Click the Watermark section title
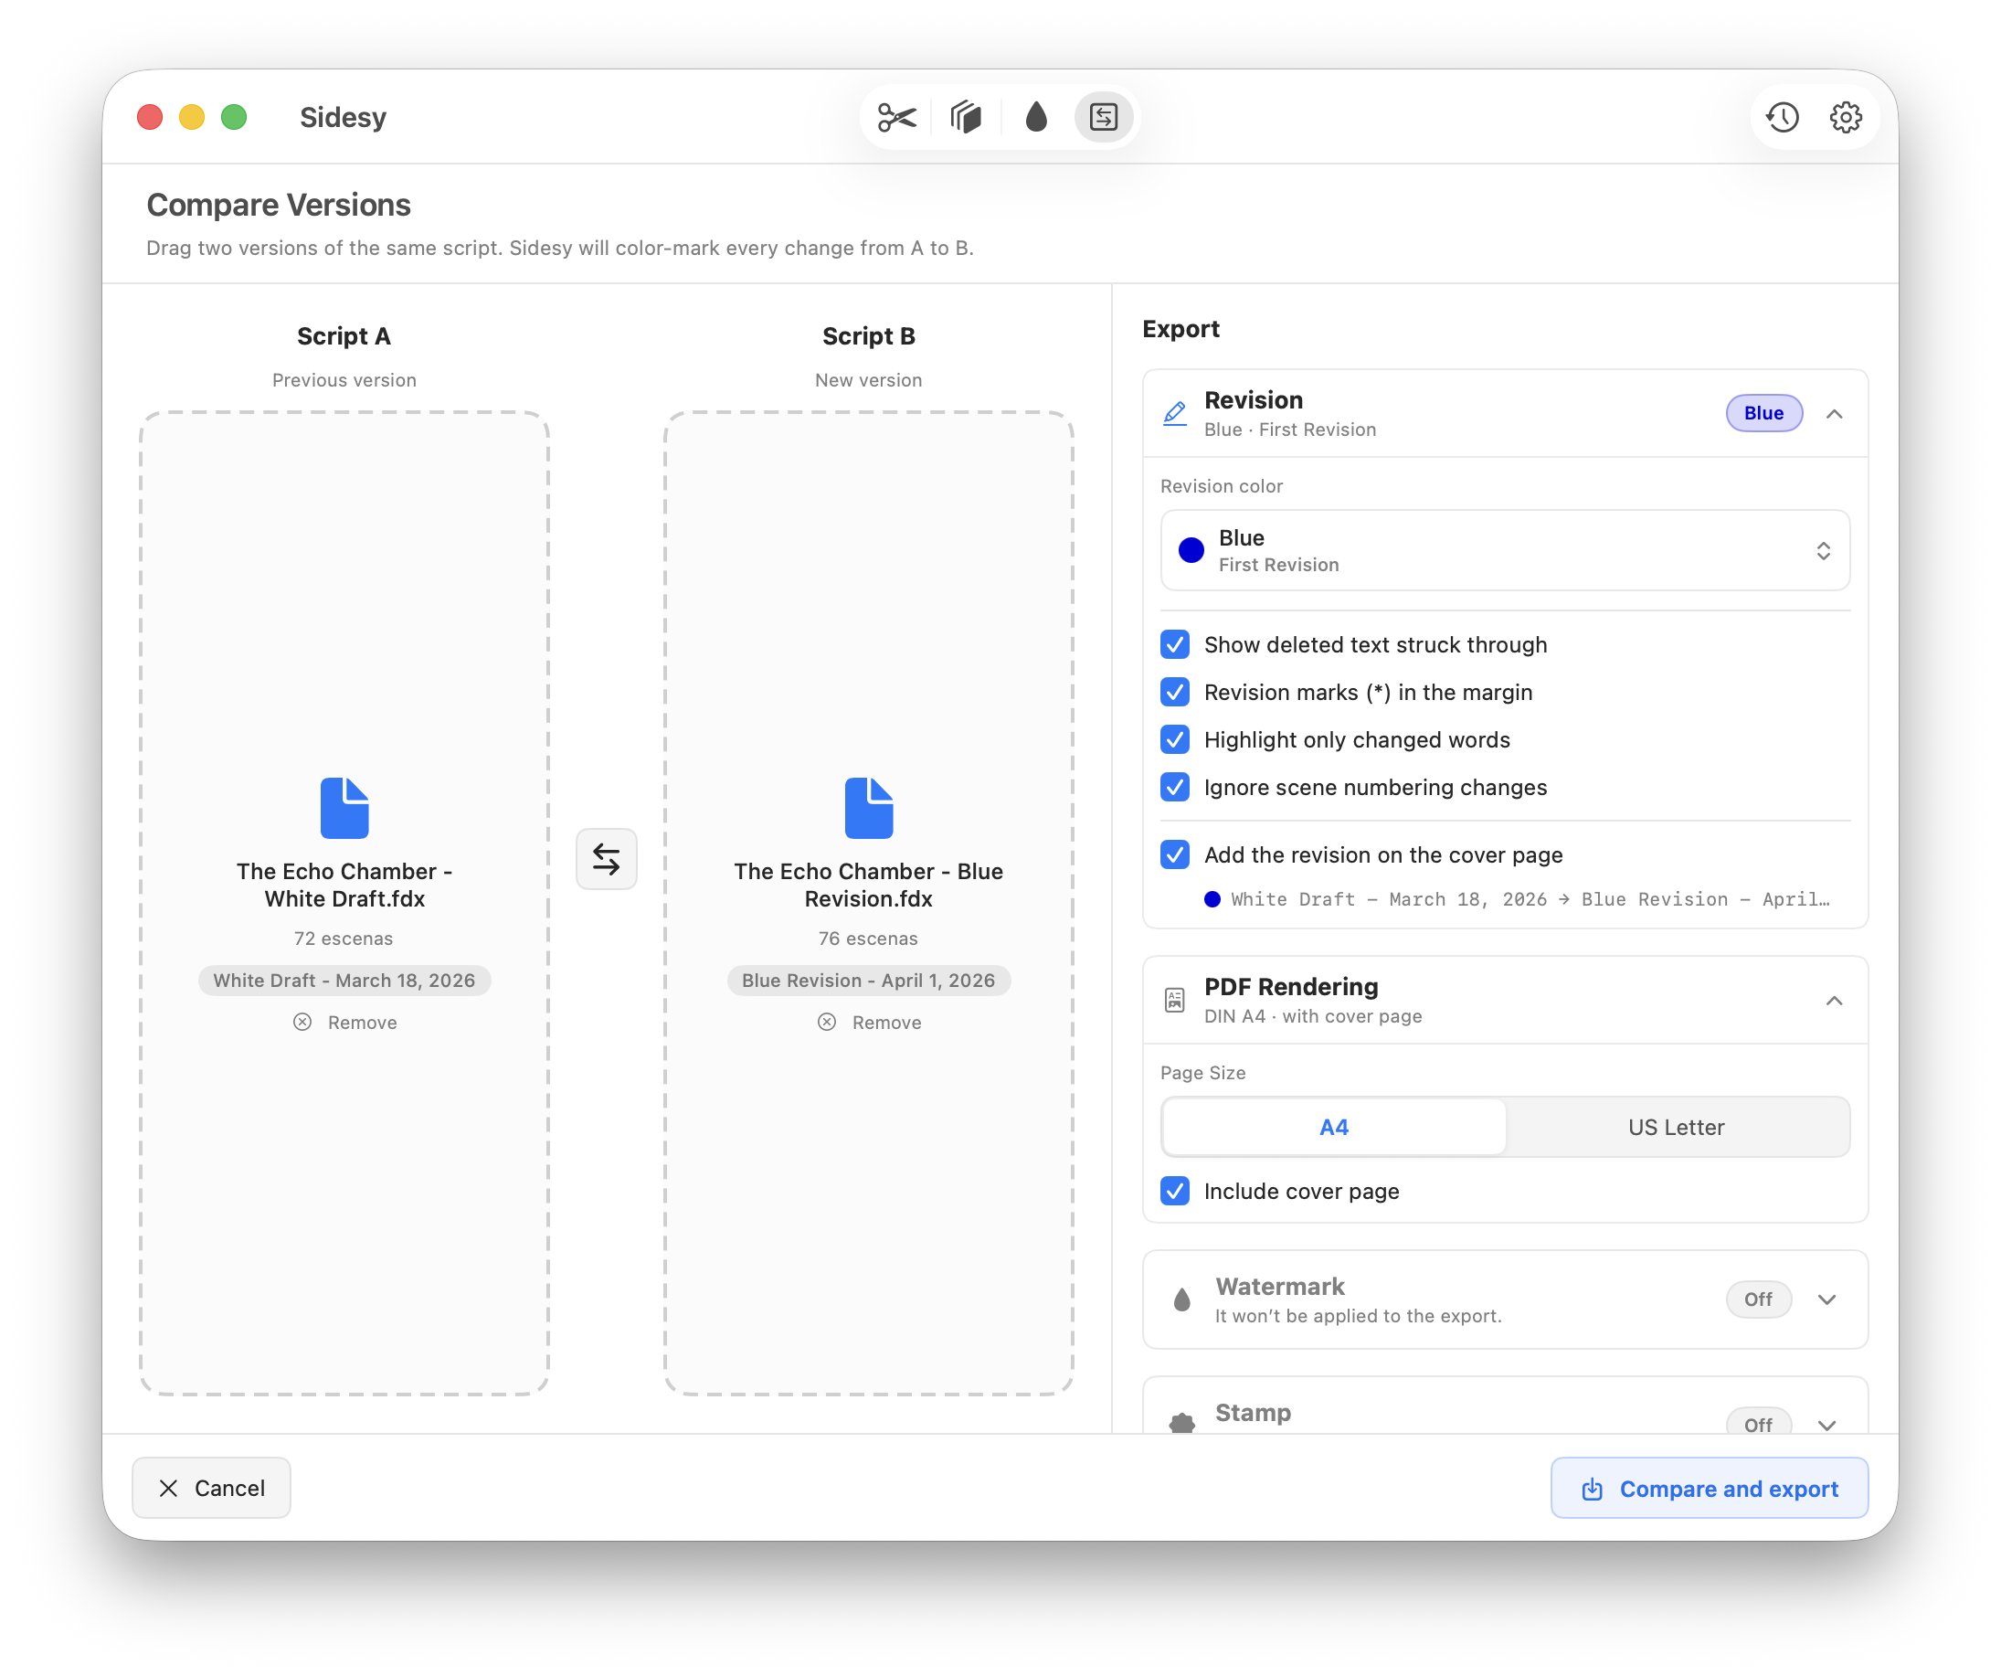The height and width of the screenshot is (1676, 2001). 1280,1288
